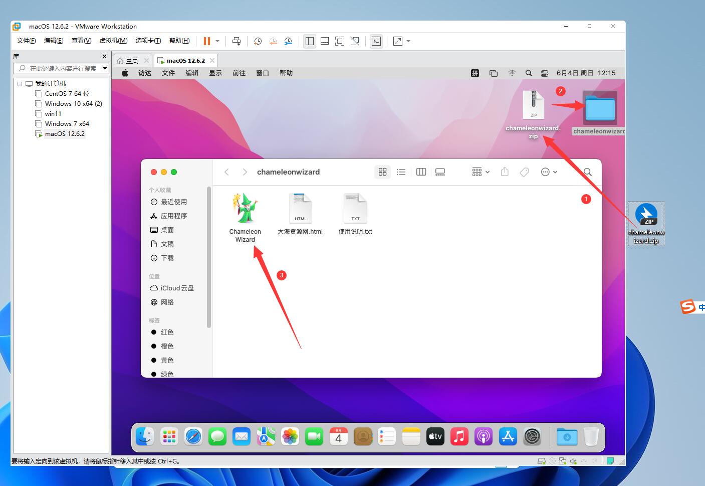
Task: Expand the pause button power options dropdown
Action: [217, 41]
